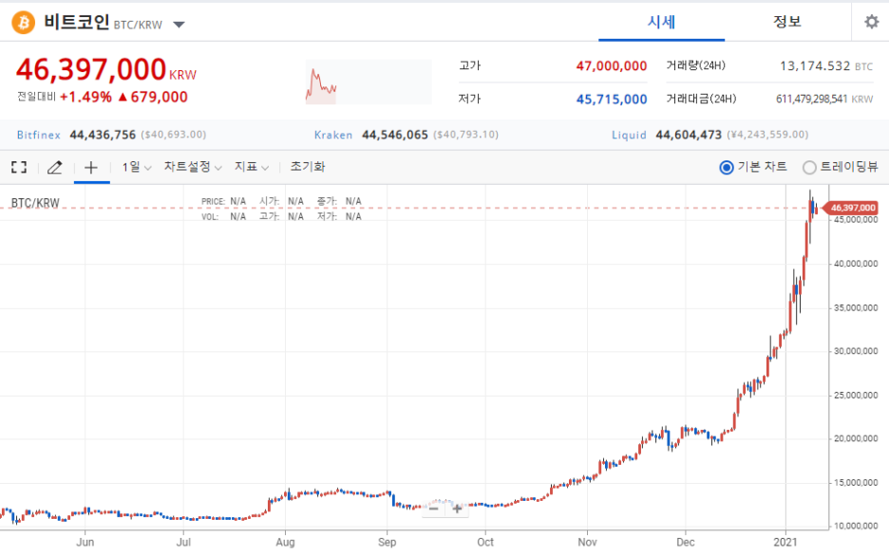This screenshot has width=889, height=555.
Task: Click the Liquid exchange link
Action: click(629, 135)
